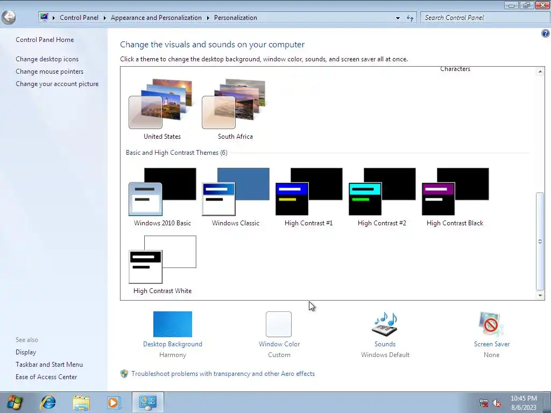Launch Internet Explorer from taskbar
551x413 pixels.
48,402
